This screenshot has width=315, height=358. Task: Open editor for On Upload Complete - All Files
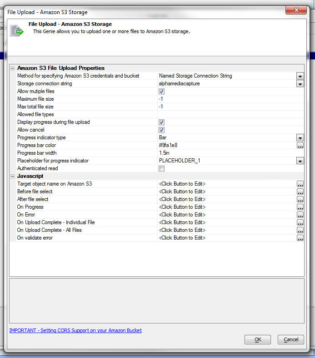(x=300, y=230)
